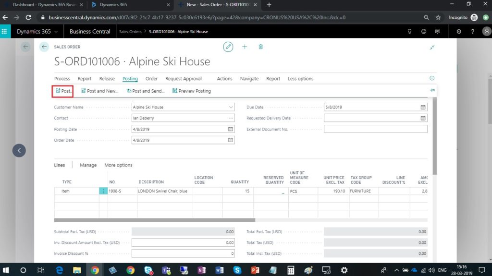Viewport: 492px width, 276px height.
Task: Delete the sales order using trash icon
Action: click(260, 47)
